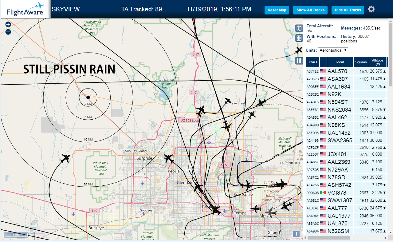Screen dimensions: 393x242
Task: Select the aircraft west of Mesa
Action: 256,209
